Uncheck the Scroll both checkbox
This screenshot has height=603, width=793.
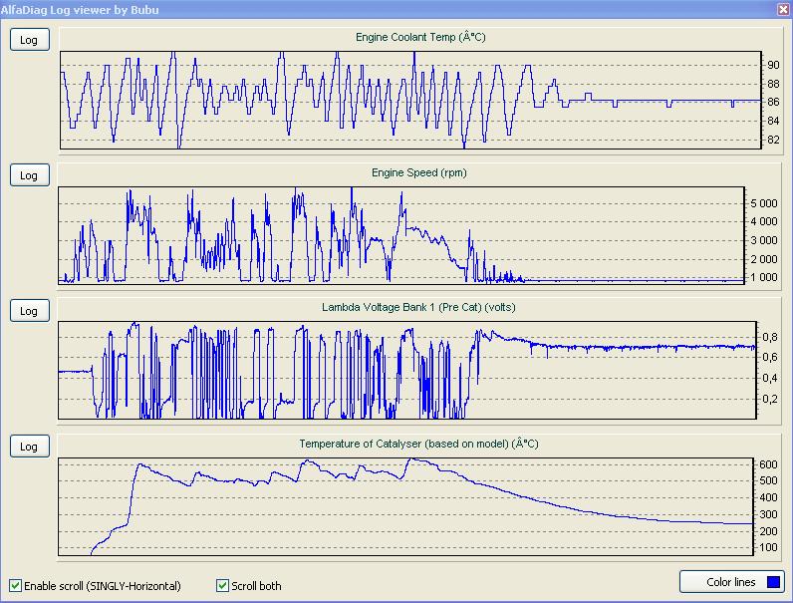(x=222, y=585)
